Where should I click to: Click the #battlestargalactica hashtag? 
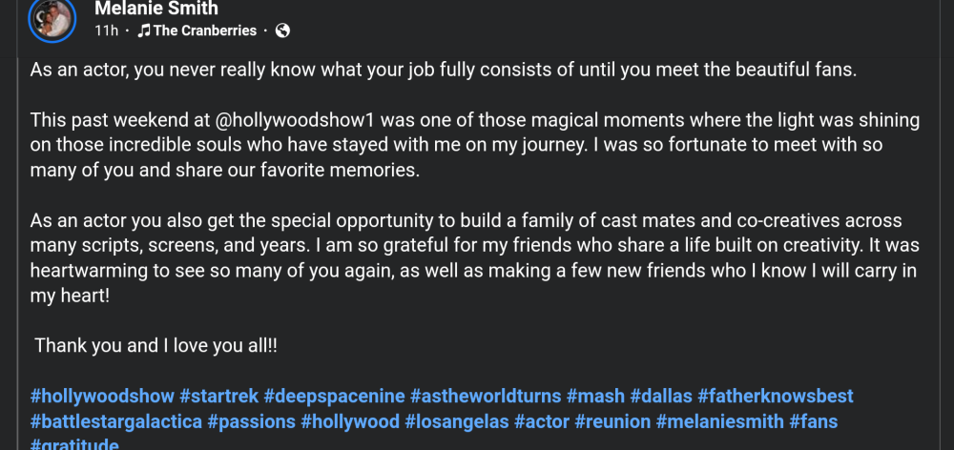pyautogui.click(x=114, y=420)
